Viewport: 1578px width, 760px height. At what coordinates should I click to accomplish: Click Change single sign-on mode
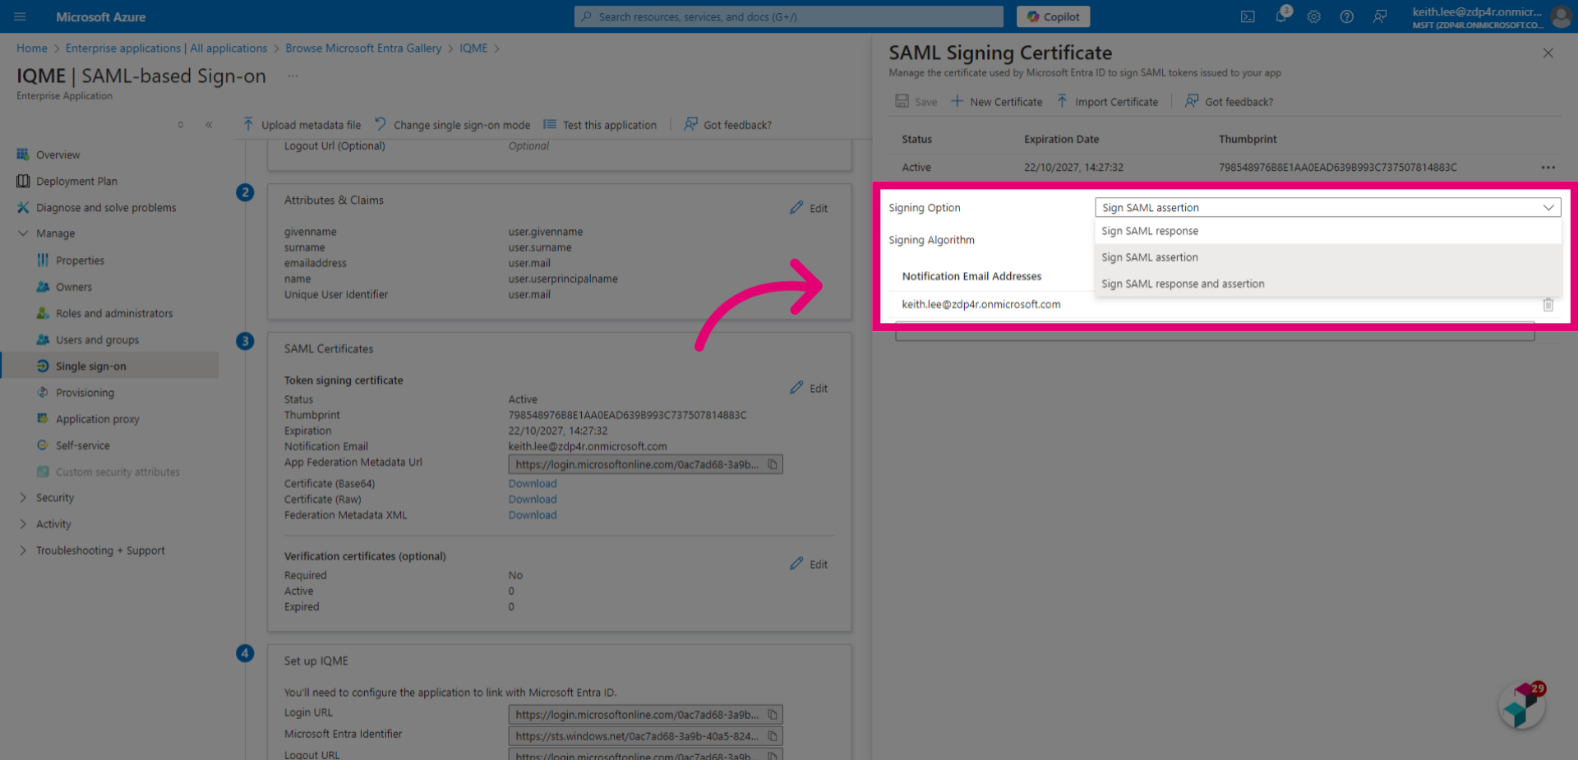point(453,125)
